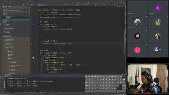Click 'Performing hot restart...' console line
169x95 pixels.
pyautogui.click(x=18, y=79)
